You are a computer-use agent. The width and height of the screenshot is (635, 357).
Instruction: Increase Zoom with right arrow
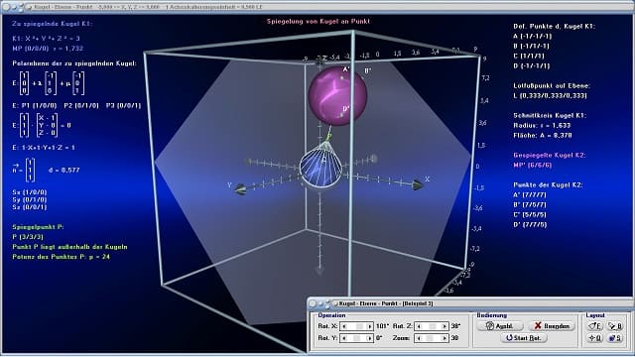click(444, 338)
